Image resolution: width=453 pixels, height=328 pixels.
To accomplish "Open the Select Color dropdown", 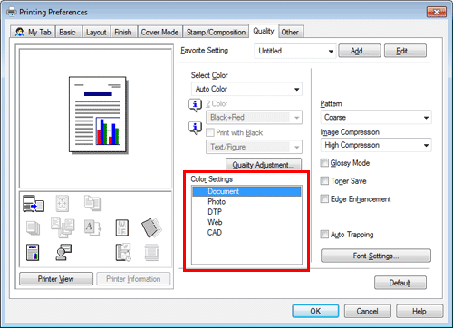I will click(x=246, y=89).
